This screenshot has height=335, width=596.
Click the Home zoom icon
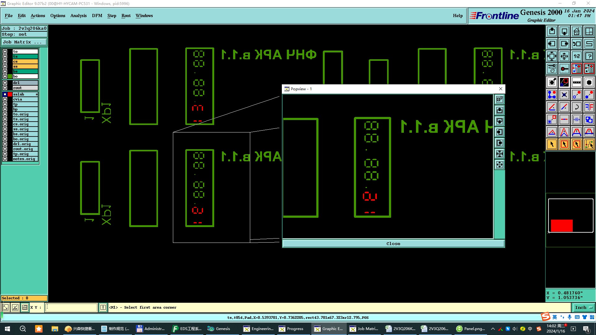tap(576, 31)
